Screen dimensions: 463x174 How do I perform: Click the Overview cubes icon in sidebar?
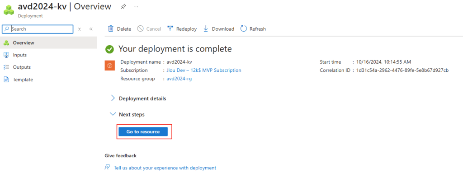6,43
